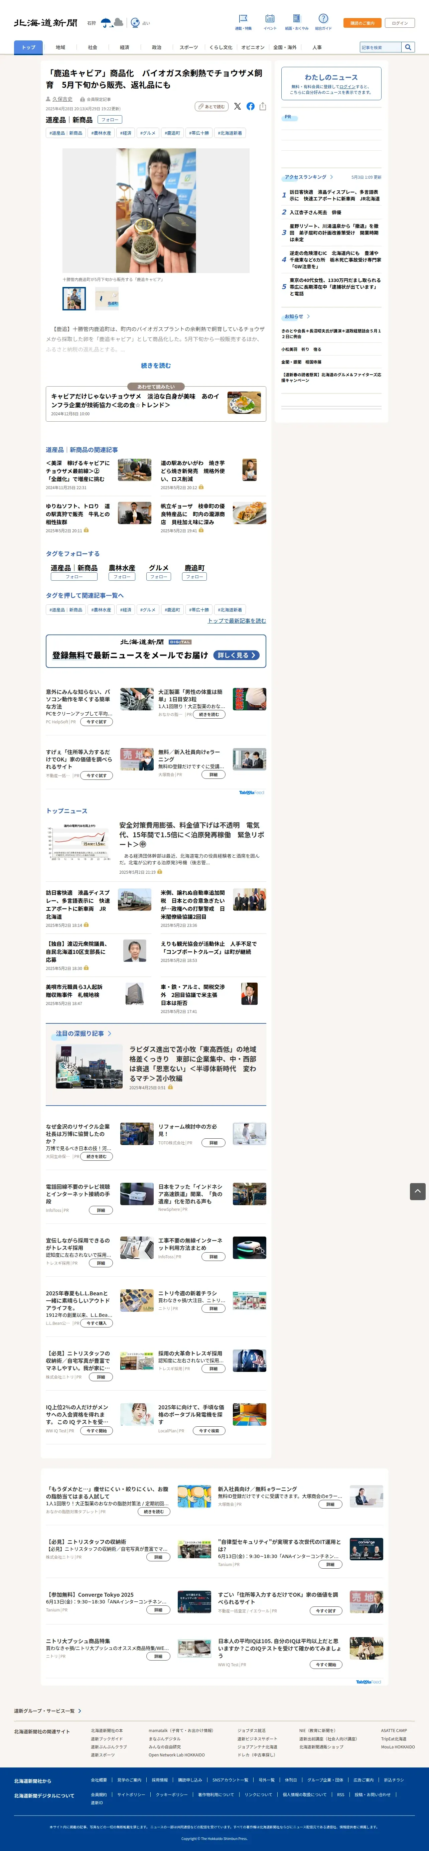Click the 北海道新聞 DIGITAL banner logo
The image size is (429, 1851).
coord(156,642)
